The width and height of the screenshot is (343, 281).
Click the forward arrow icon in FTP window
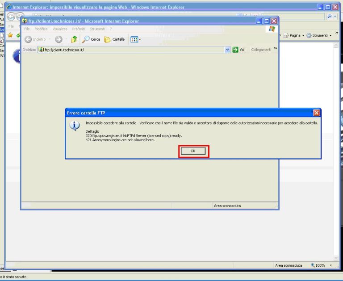(59, 39)
